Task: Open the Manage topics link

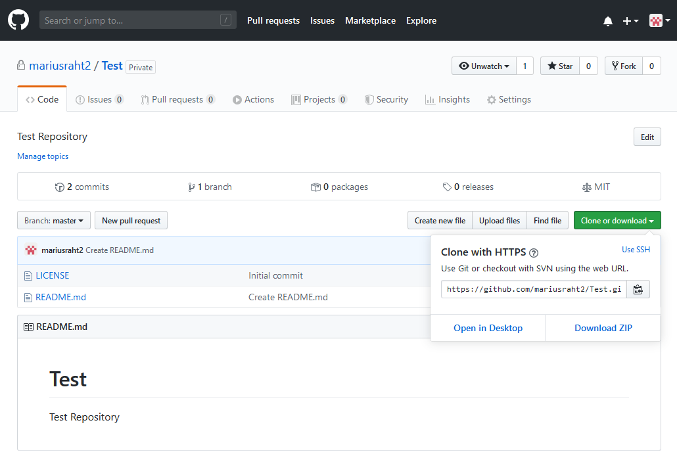Action: [x=43, y=156]
